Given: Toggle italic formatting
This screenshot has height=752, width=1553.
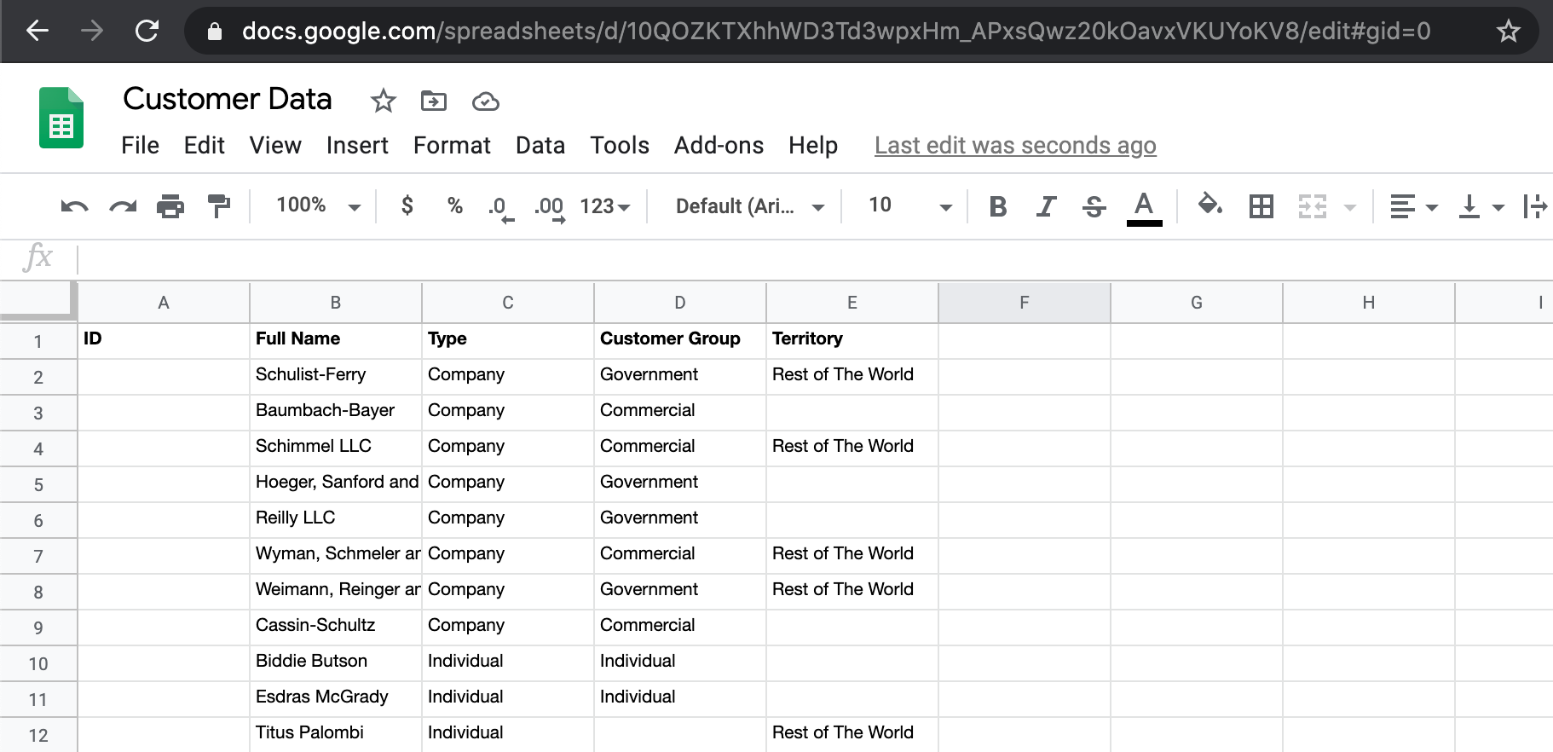Looking at the screenshot, I should [1046, 206].
